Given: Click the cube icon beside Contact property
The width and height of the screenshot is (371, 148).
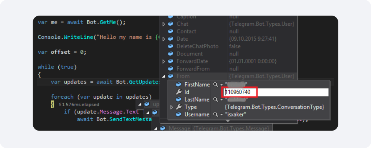Looking at the screenshot, I should click(170, 32).
